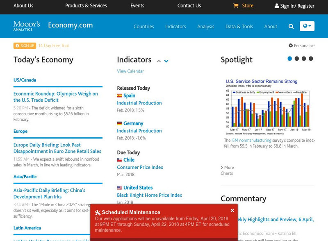Open the Data & Tools menu

(x=239, y=27)
